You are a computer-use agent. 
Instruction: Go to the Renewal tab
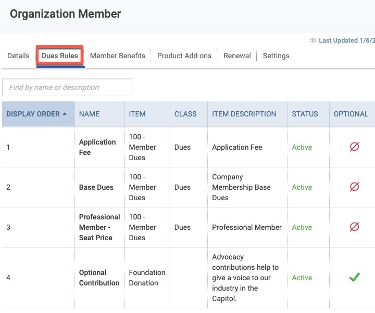click(237, 56)
